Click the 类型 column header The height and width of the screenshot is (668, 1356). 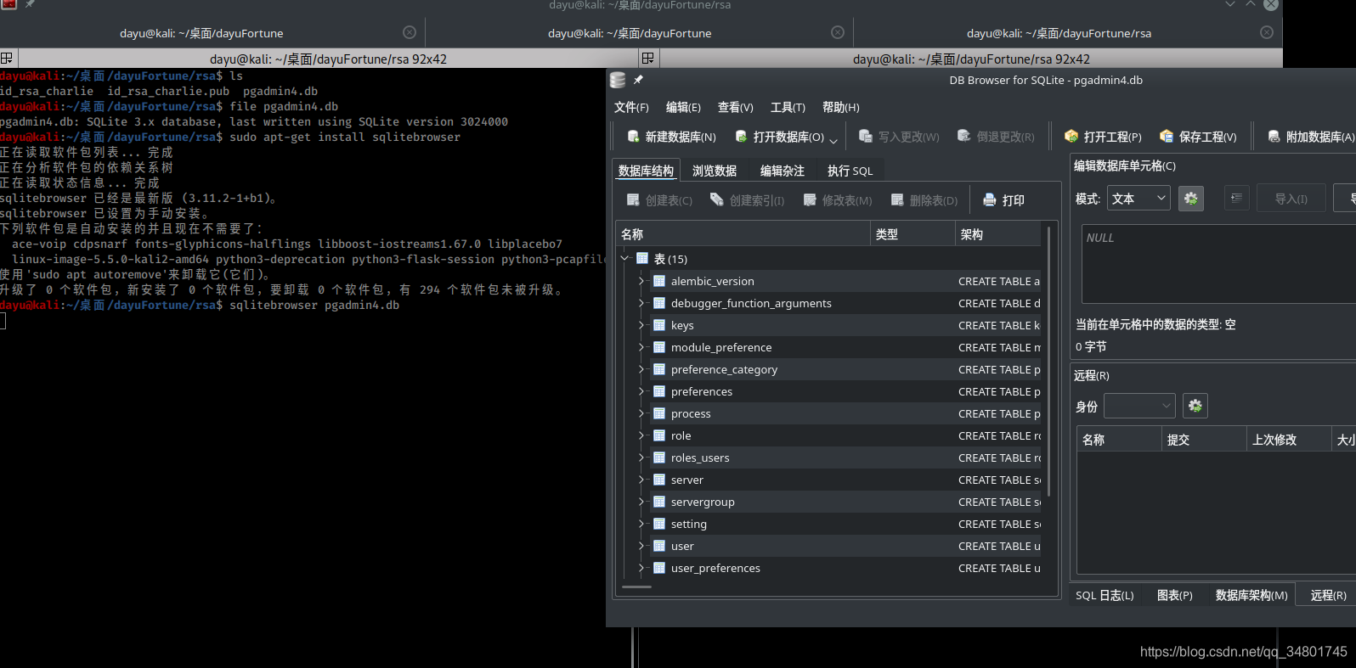point(913,234)
